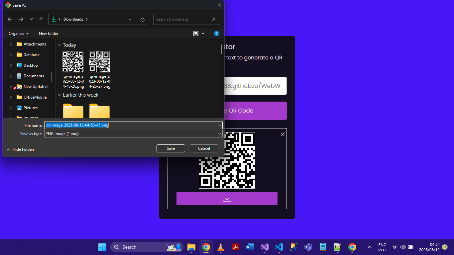Switch ENG INTL input language
Screen dimensions: 454x255
382,247
